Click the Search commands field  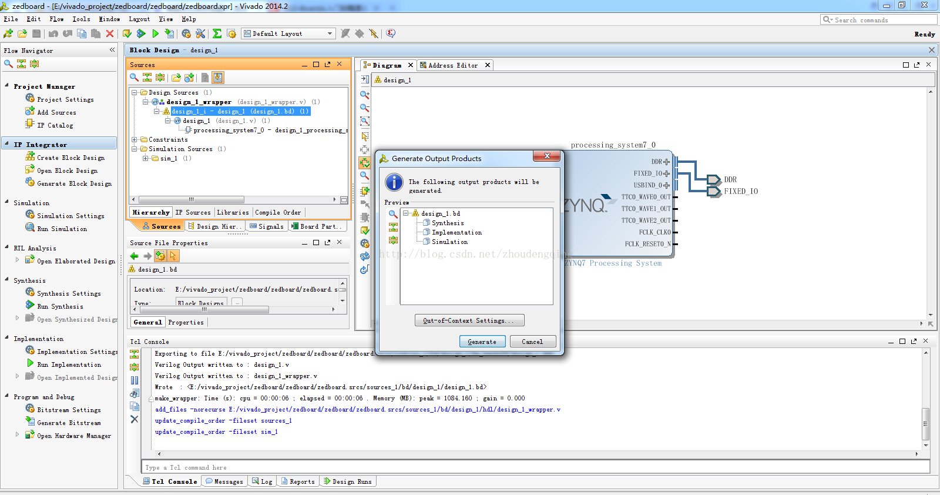coord(879,19)
